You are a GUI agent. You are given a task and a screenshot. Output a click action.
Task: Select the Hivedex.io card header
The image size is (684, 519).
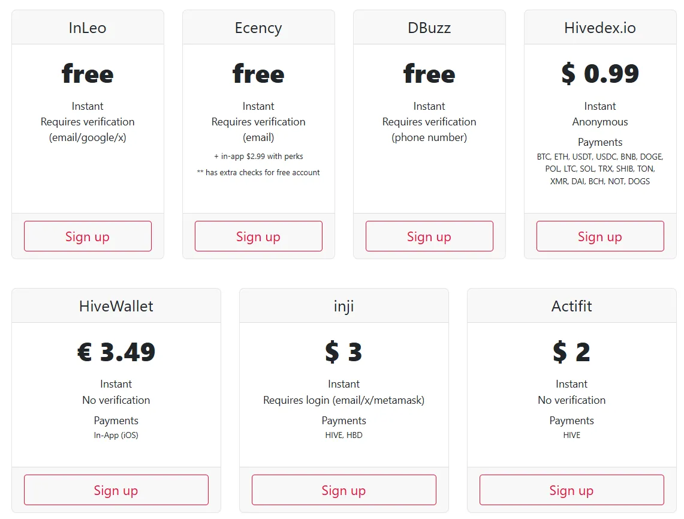pyautogui.click(x=600, y=28)
